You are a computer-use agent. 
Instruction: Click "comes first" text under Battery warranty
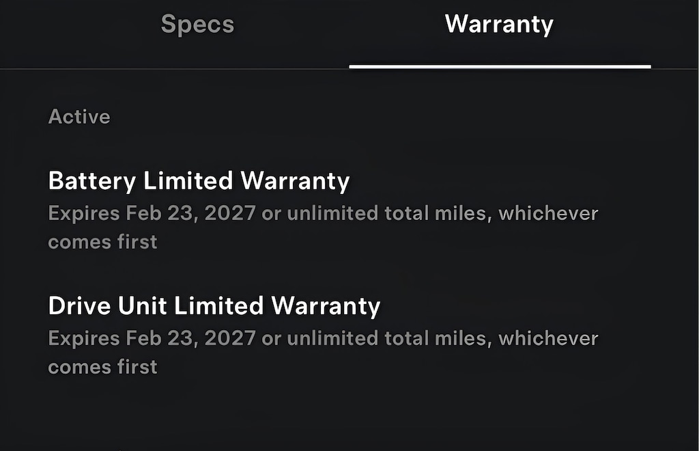click(102, 242)
